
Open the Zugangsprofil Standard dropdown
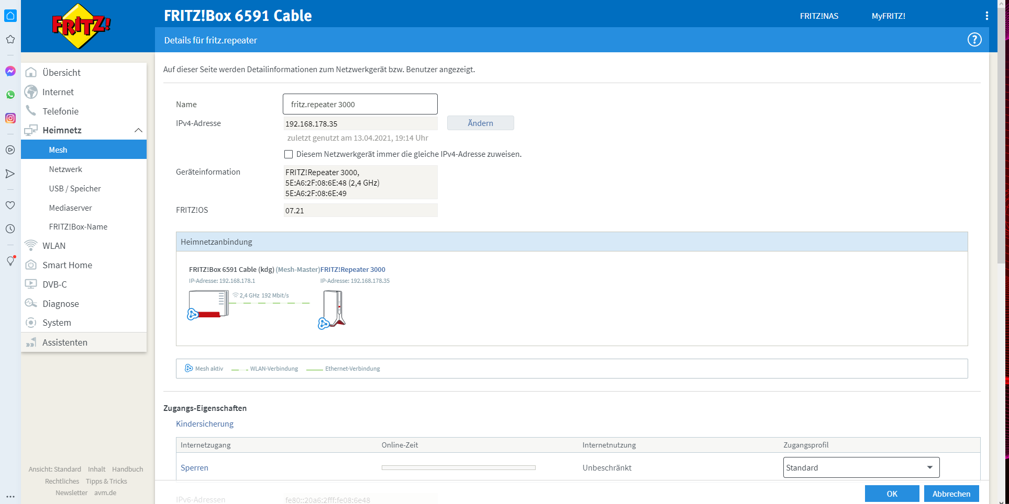click(x=861, y=467)
